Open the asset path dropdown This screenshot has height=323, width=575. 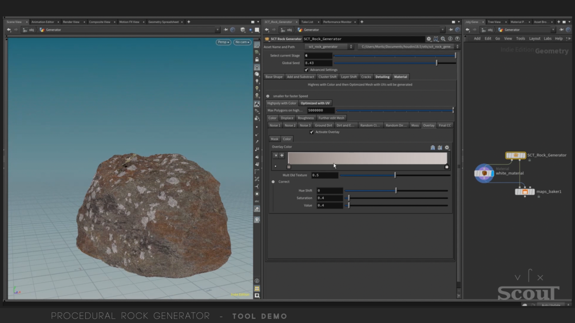pyautogui.click(x=409, y=47)
